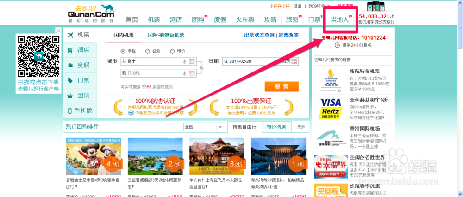Swap cities with the 换 button
Screen dimensions: 463x197
pos(202,67)
